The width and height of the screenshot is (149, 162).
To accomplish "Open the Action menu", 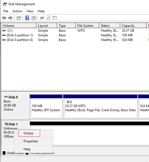I will click(17, 11).
